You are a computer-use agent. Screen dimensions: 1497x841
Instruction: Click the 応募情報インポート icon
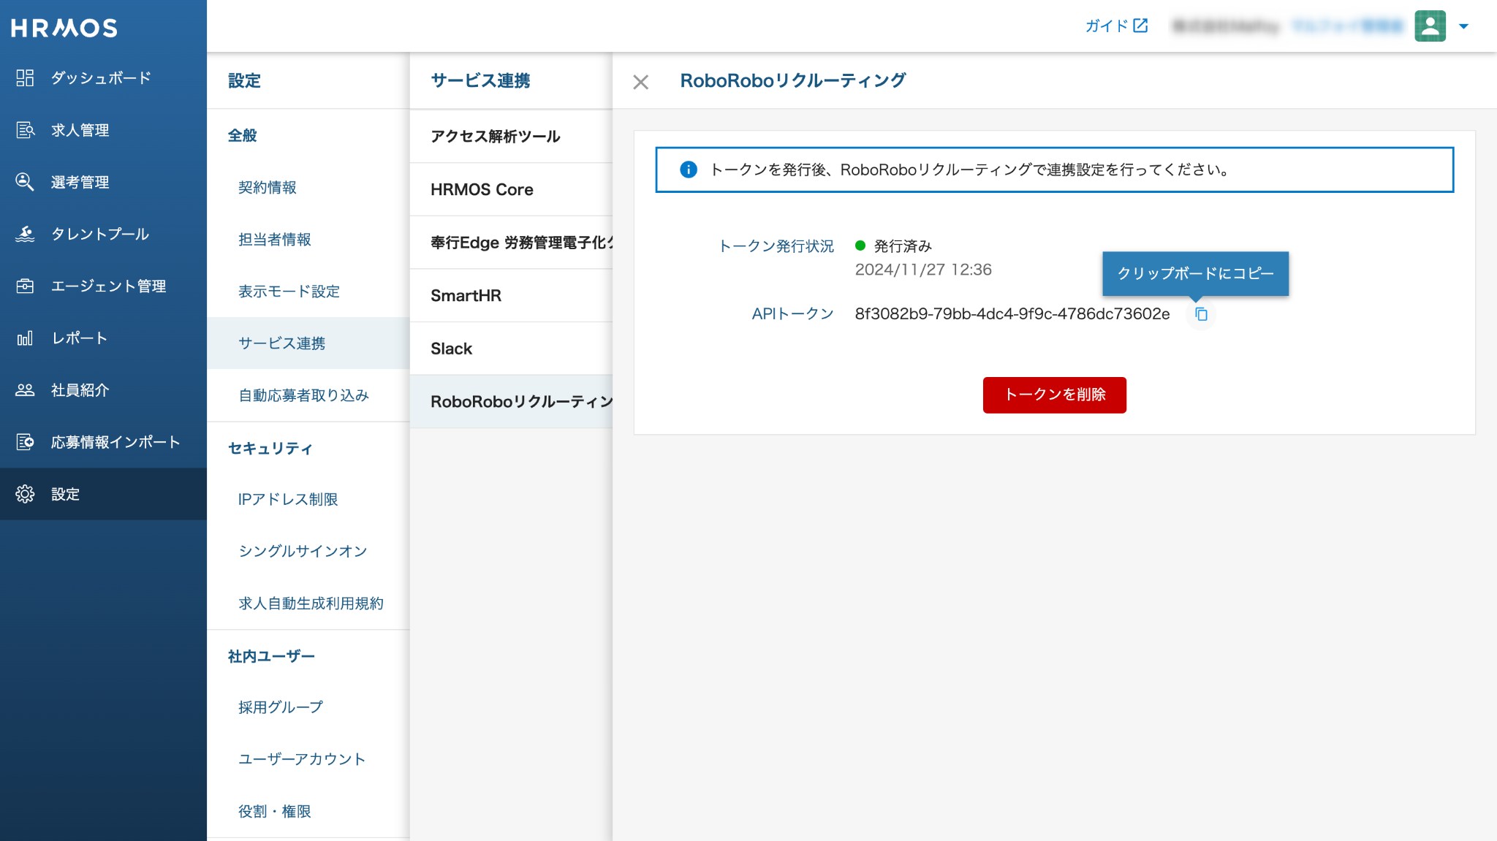tap(25, 441)
